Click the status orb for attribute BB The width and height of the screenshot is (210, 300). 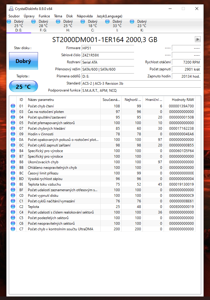13,167
